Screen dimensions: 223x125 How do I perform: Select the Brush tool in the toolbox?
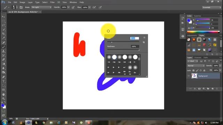(x=3, y=47)
